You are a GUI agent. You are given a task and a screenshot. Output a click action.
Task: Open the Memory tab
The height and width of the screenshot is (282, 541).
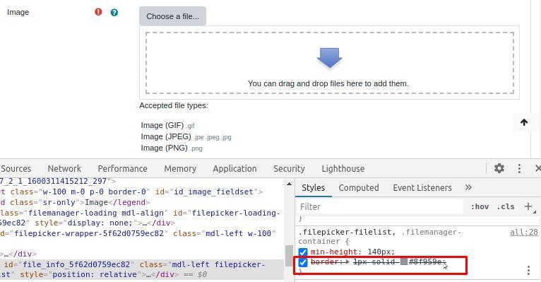180,168
